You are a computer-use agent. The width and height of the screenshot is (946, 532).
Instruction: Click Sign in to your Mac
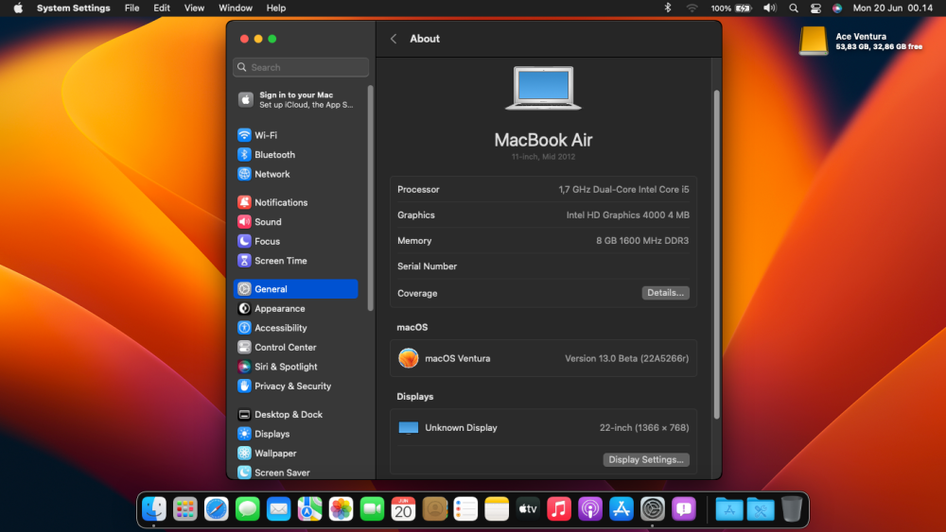click(295, 99)
